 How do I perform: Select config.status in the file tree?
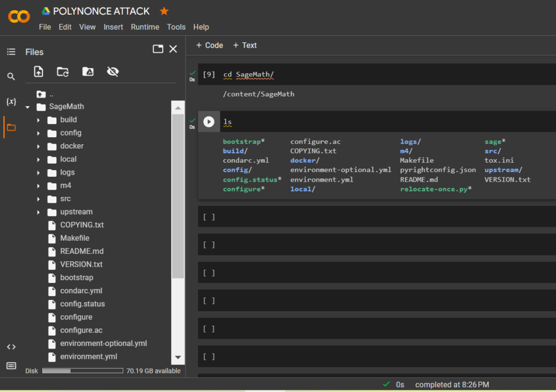click(83, 304)
